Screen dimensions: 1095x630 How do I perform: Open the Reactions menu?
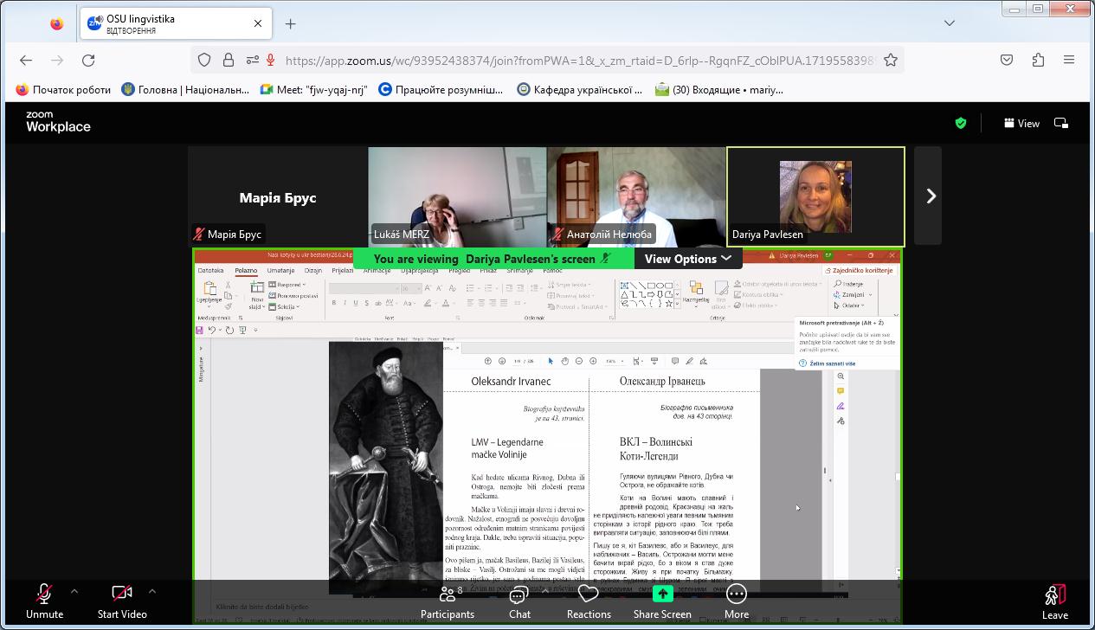[589, 595]
